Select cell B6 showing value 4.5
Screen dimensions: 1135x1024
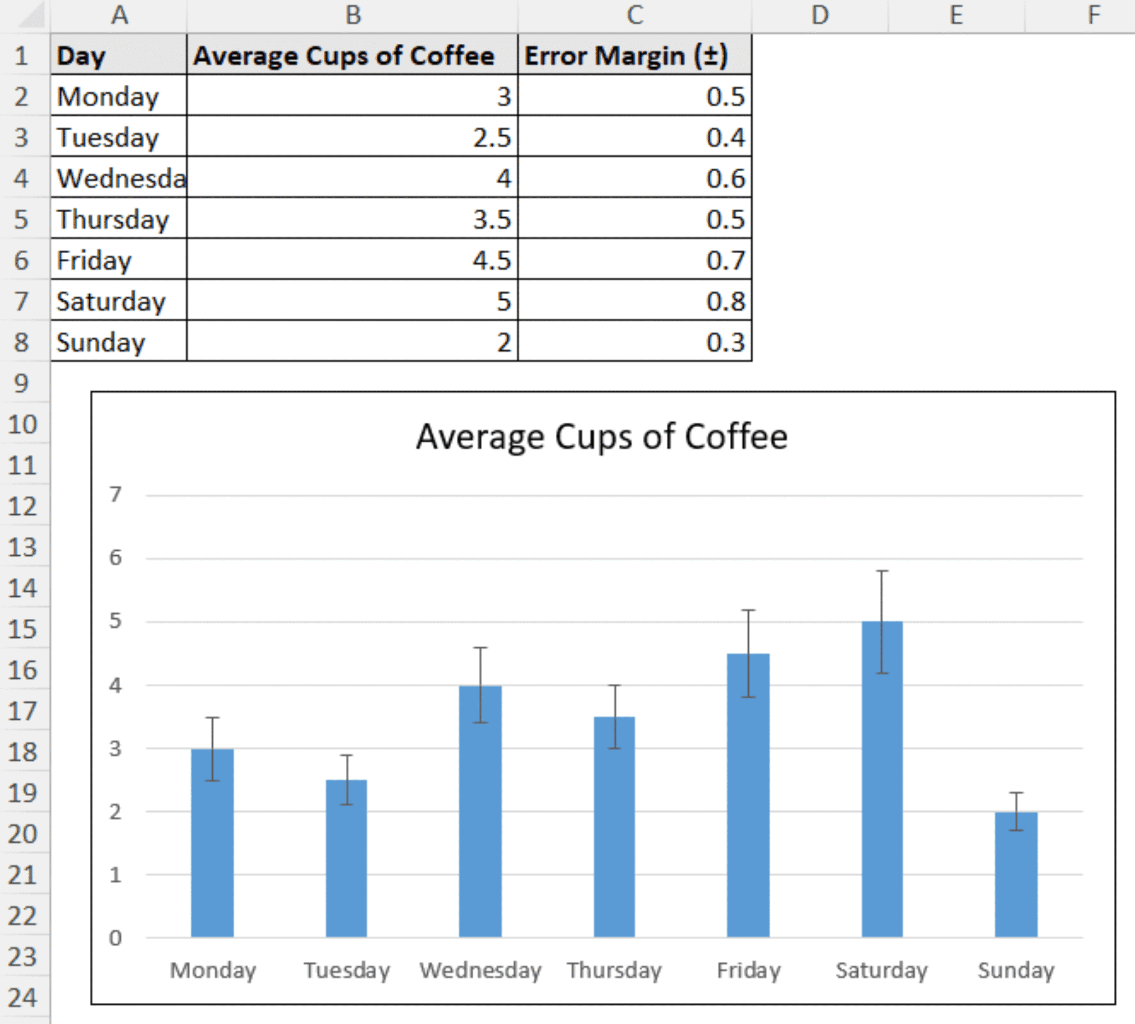click(352, 260)
